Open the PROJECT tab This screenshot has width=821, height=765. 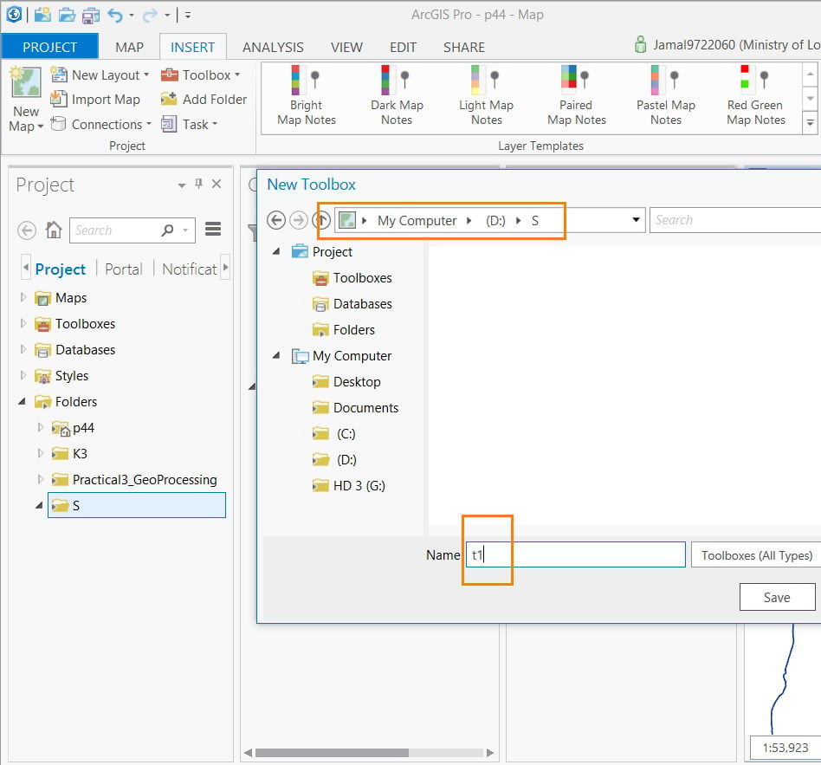click(x=49, y=47)
